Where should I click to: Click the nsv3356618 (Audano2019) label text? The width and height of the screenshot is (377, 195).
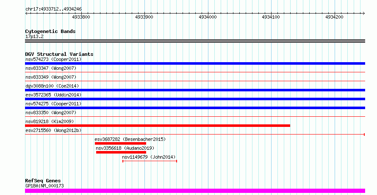point(125,148)
